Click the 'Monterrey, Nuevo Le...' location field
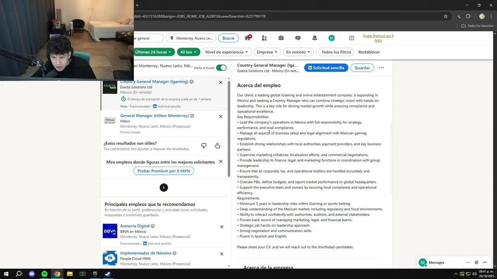This screenshot has height=279, width=497. coord(191,38)
